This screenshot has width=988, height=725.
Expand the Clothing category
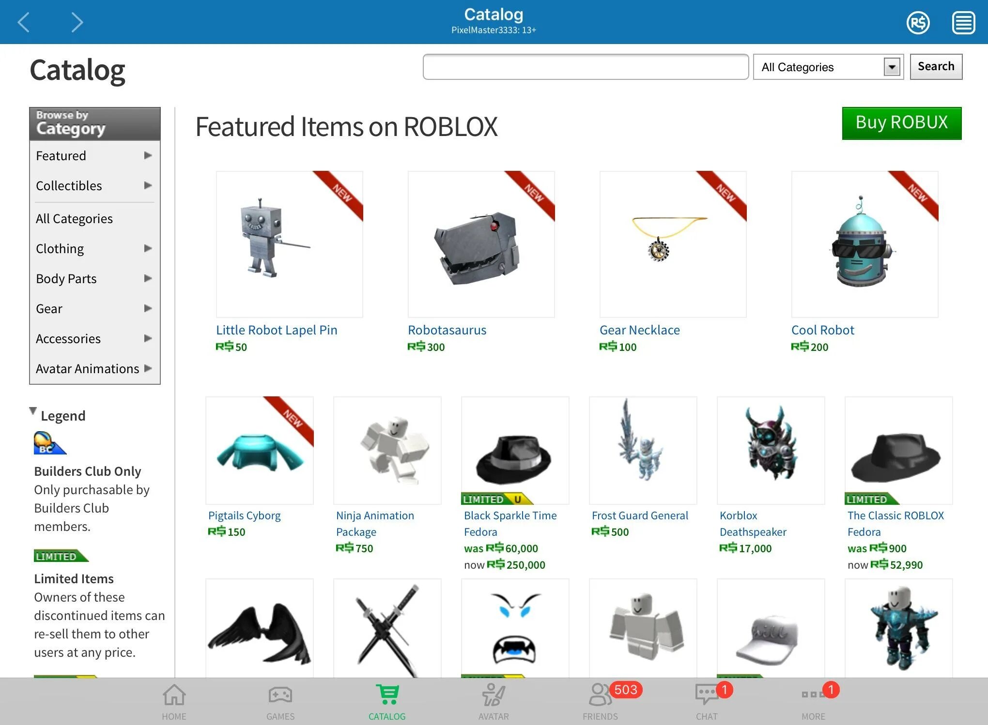tap(147, 247)
